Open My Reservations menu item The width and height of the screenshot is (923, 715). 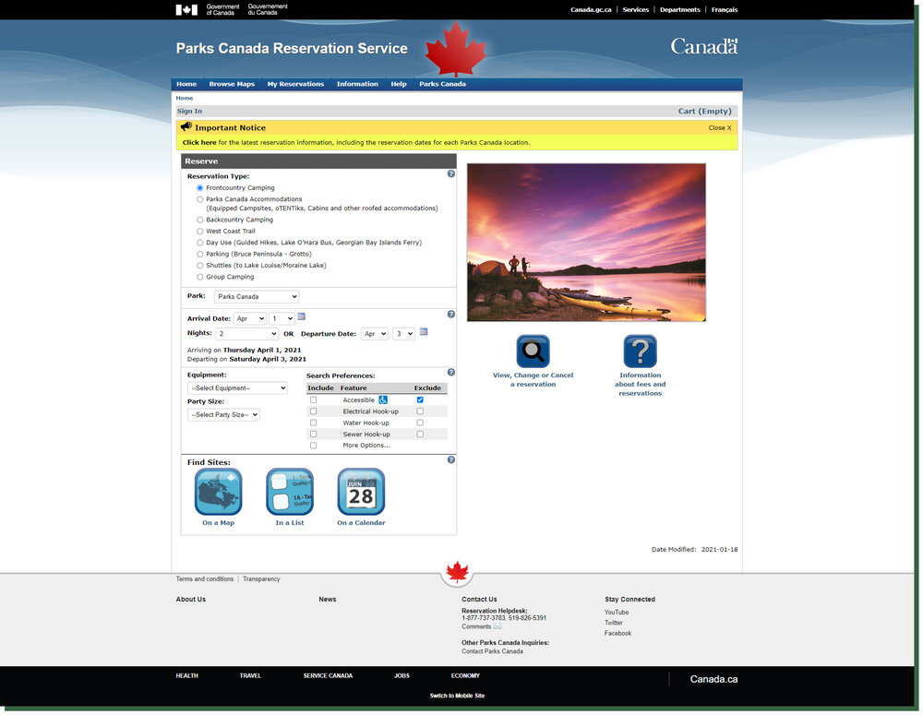coord(295,84)
